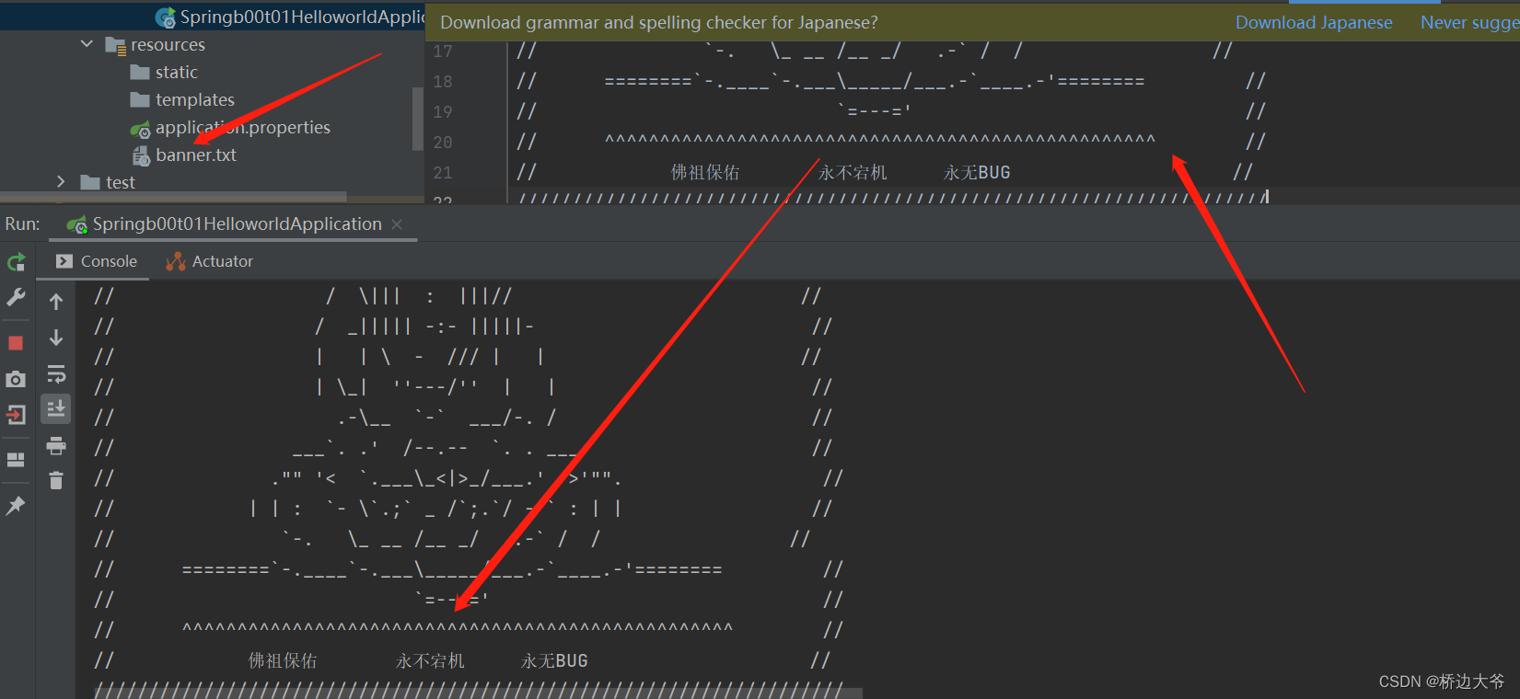Click the Actuator tab icon
Screen dimensions: 1520x699
(x=175, y=261)
